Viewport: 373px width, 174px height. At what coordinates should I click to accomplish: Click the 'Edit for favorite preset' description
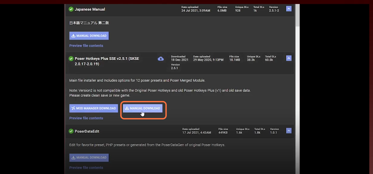click(x=147, y=145)
